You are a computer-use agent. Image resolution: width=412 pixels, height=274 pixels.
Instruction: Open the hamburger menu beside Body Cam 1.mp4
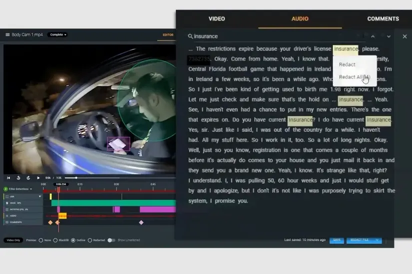click(x=7, y=34)
